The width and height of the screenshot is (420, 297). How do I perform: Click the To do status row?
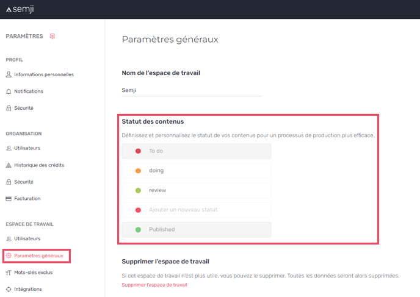click(x=197, y=151)
